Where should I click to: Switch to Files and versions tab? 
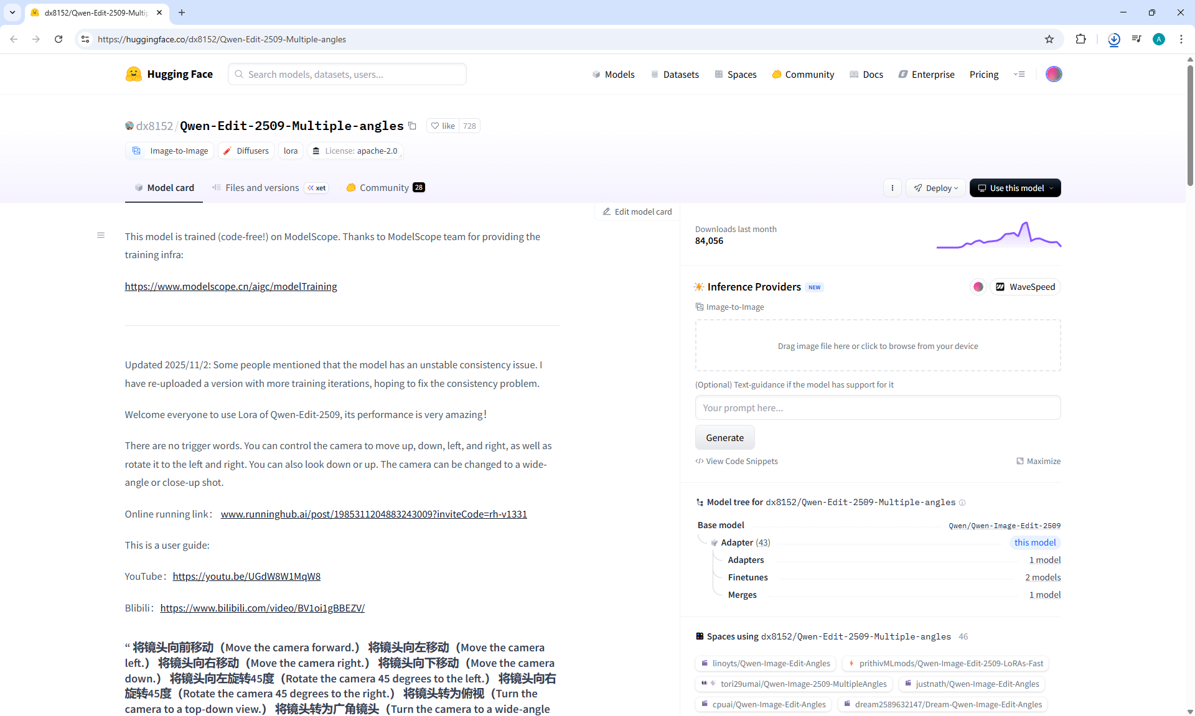coord(262,188)
